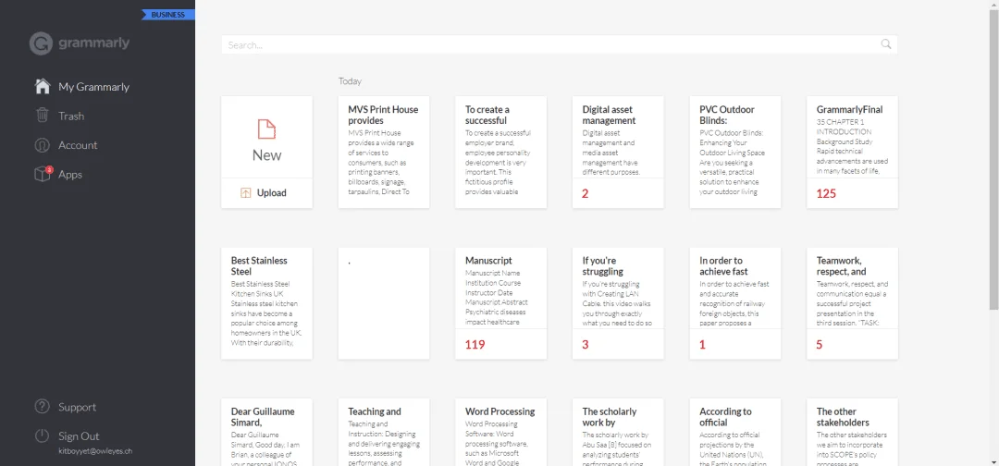Viewport: 999px width, 466px height.
Task: Open the Best Stainless Steel document
Action: 267,303
